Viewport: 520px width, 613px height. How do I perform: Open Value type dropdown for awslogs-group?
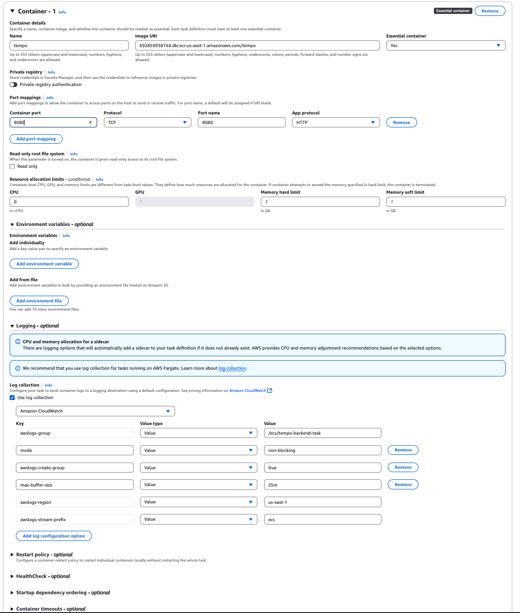click(199, 433)
